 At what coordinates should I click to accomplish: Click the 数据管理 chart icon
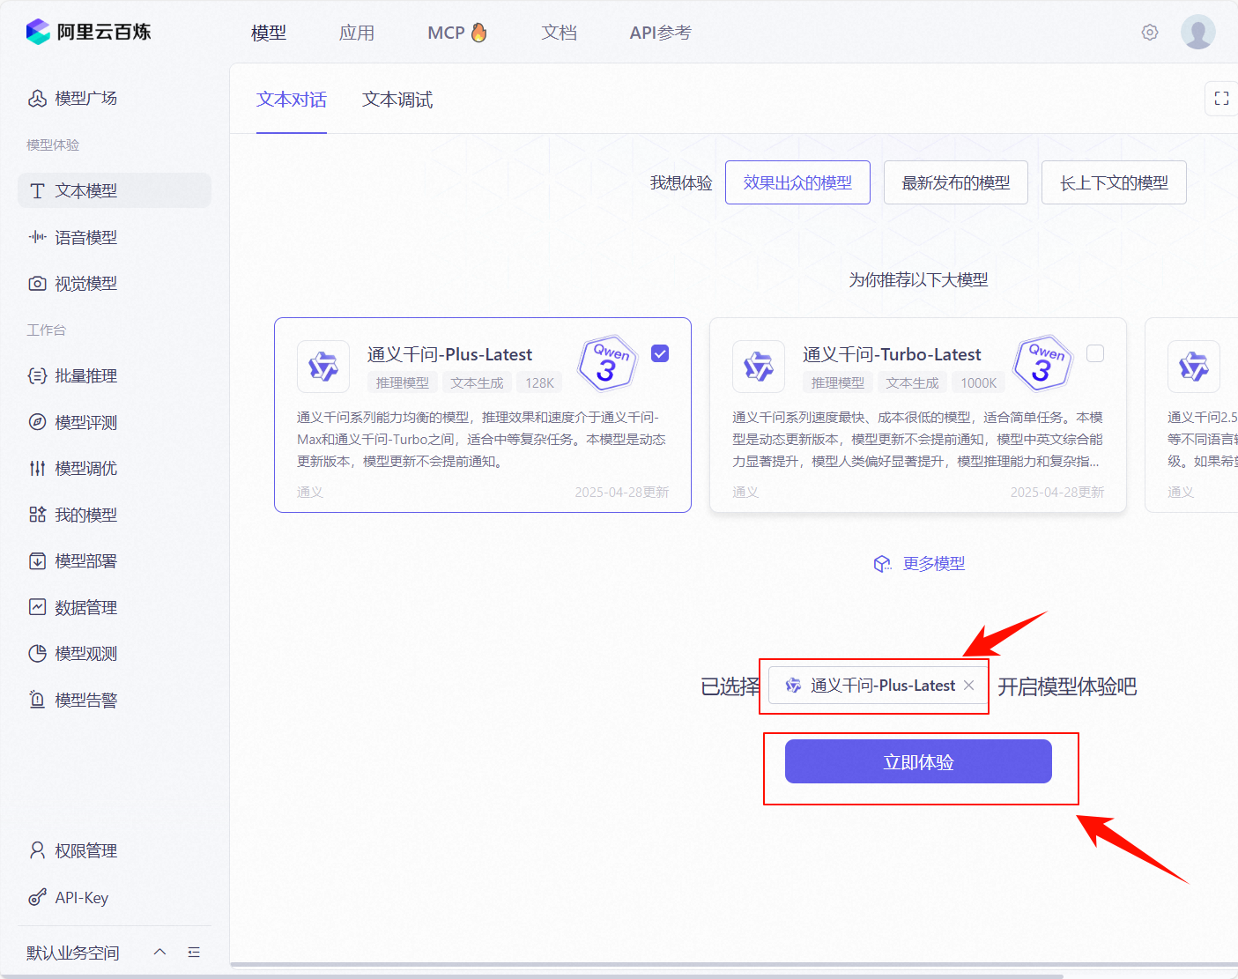point(37,607)
